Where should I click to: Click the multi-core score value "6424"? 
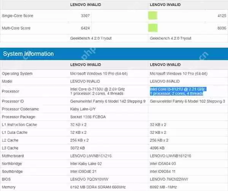(x=85, y=28)
